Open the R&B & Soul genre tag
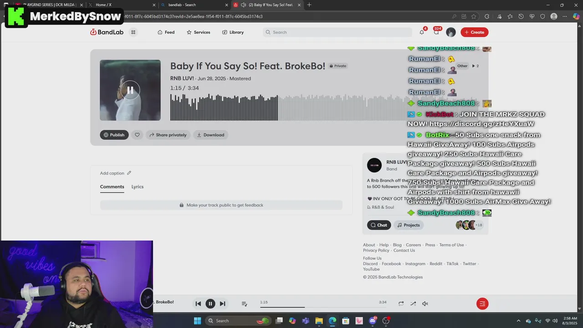 [381, 207]
